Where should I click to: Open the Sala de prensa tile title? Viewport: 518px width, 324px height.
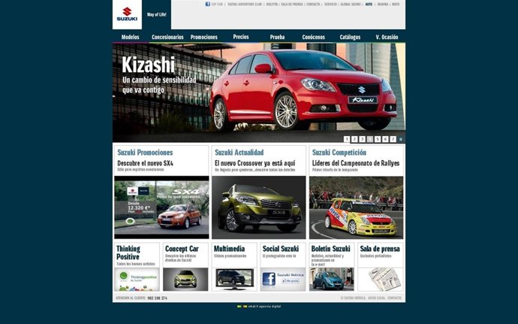[380, 249]
